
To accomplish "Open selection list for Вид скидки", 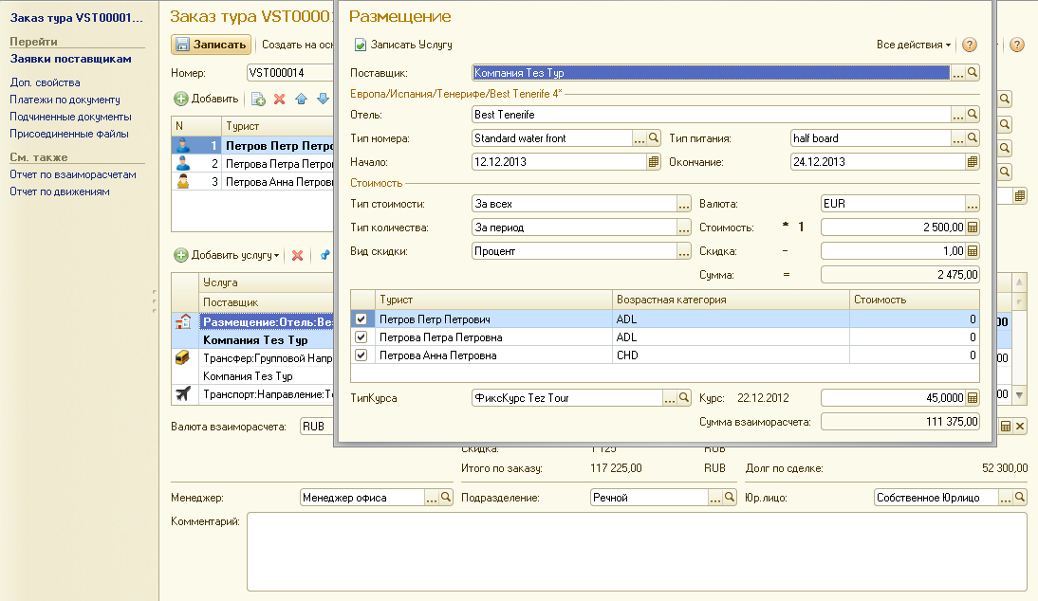I will coord(684,252).
